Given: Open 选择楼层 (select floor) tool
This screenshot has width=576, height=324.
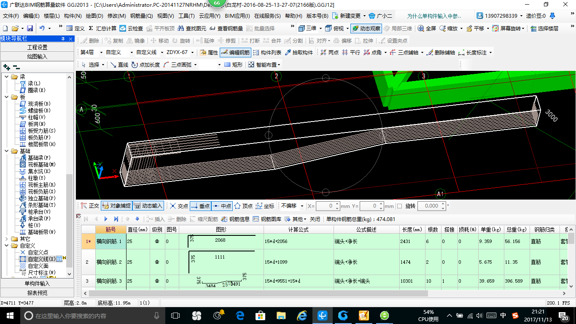Looking at the screenshot, I should tap(544, 28).
